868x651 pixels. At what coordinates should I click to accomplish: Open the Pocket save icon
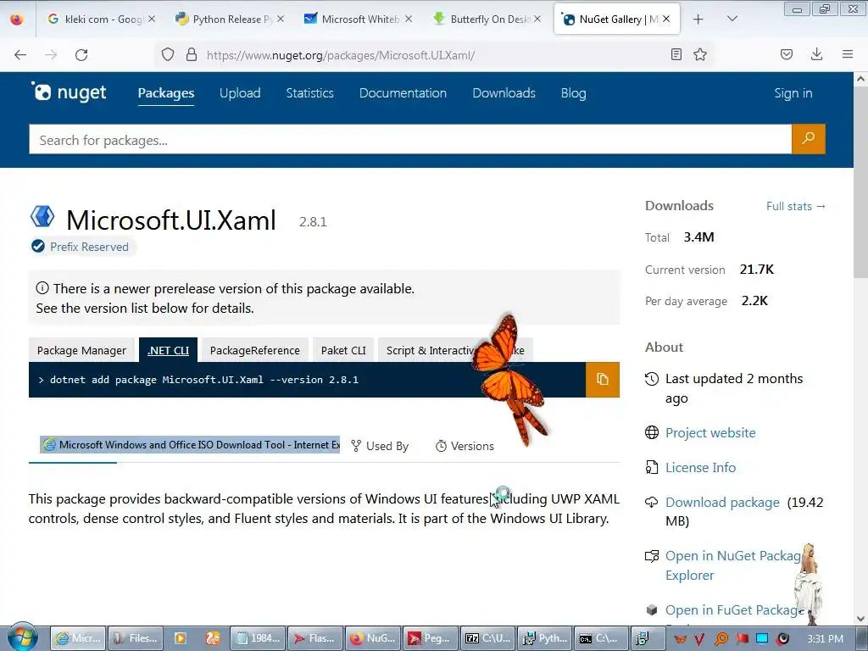point(787,54)
